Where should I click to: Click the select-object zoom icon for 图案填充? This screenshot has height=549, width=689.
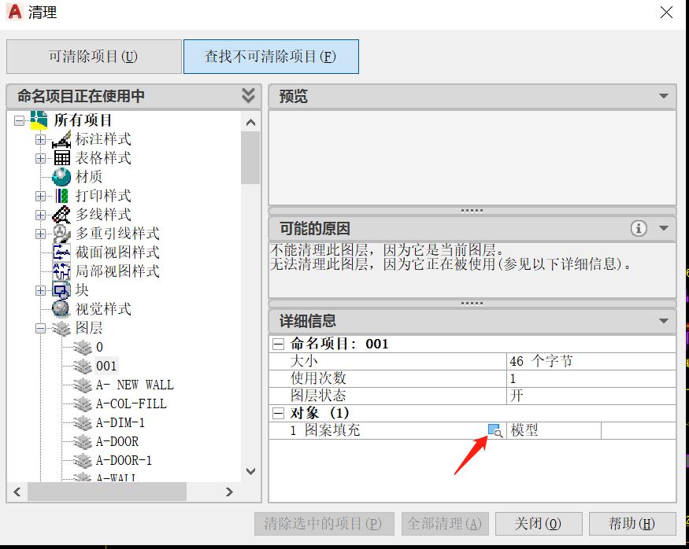pos(495,430)
